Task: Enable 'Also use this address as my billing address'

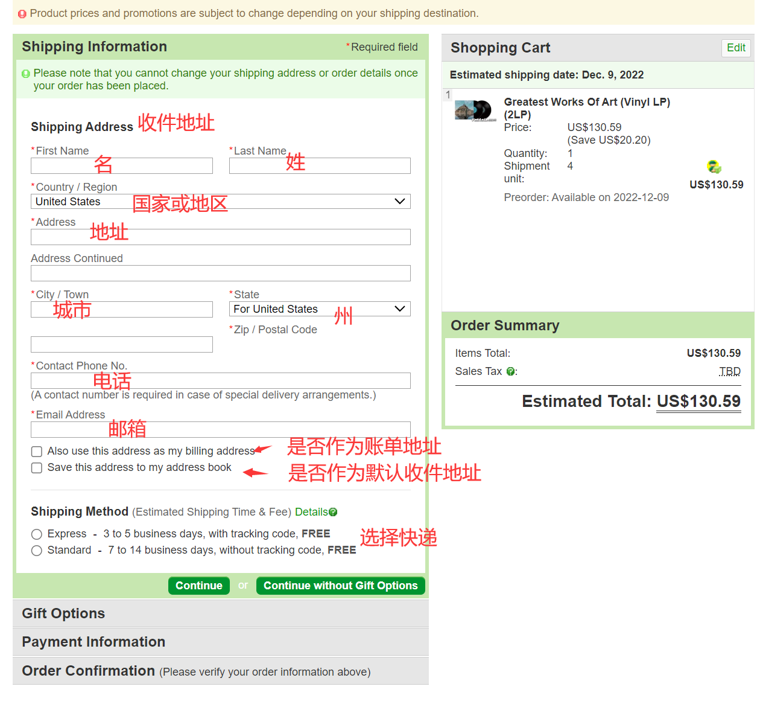Action: (x=36, y=451)
